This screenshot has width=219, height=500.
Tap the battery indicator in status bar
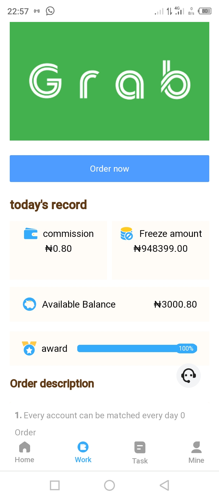point(205,11)
